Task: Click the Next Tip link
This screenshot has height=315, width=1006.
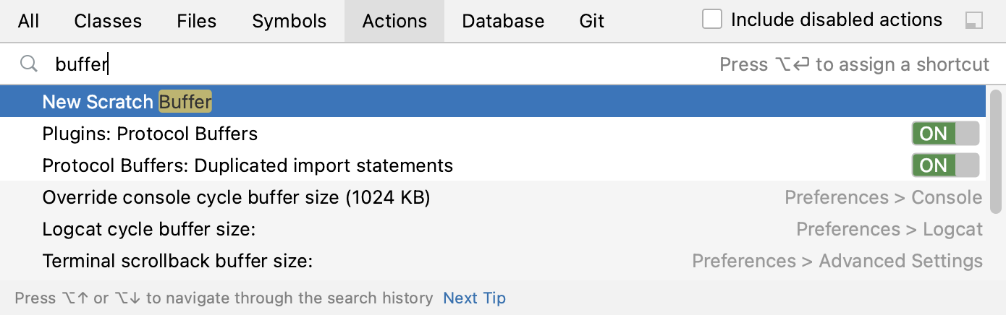Action: point(475,298)
